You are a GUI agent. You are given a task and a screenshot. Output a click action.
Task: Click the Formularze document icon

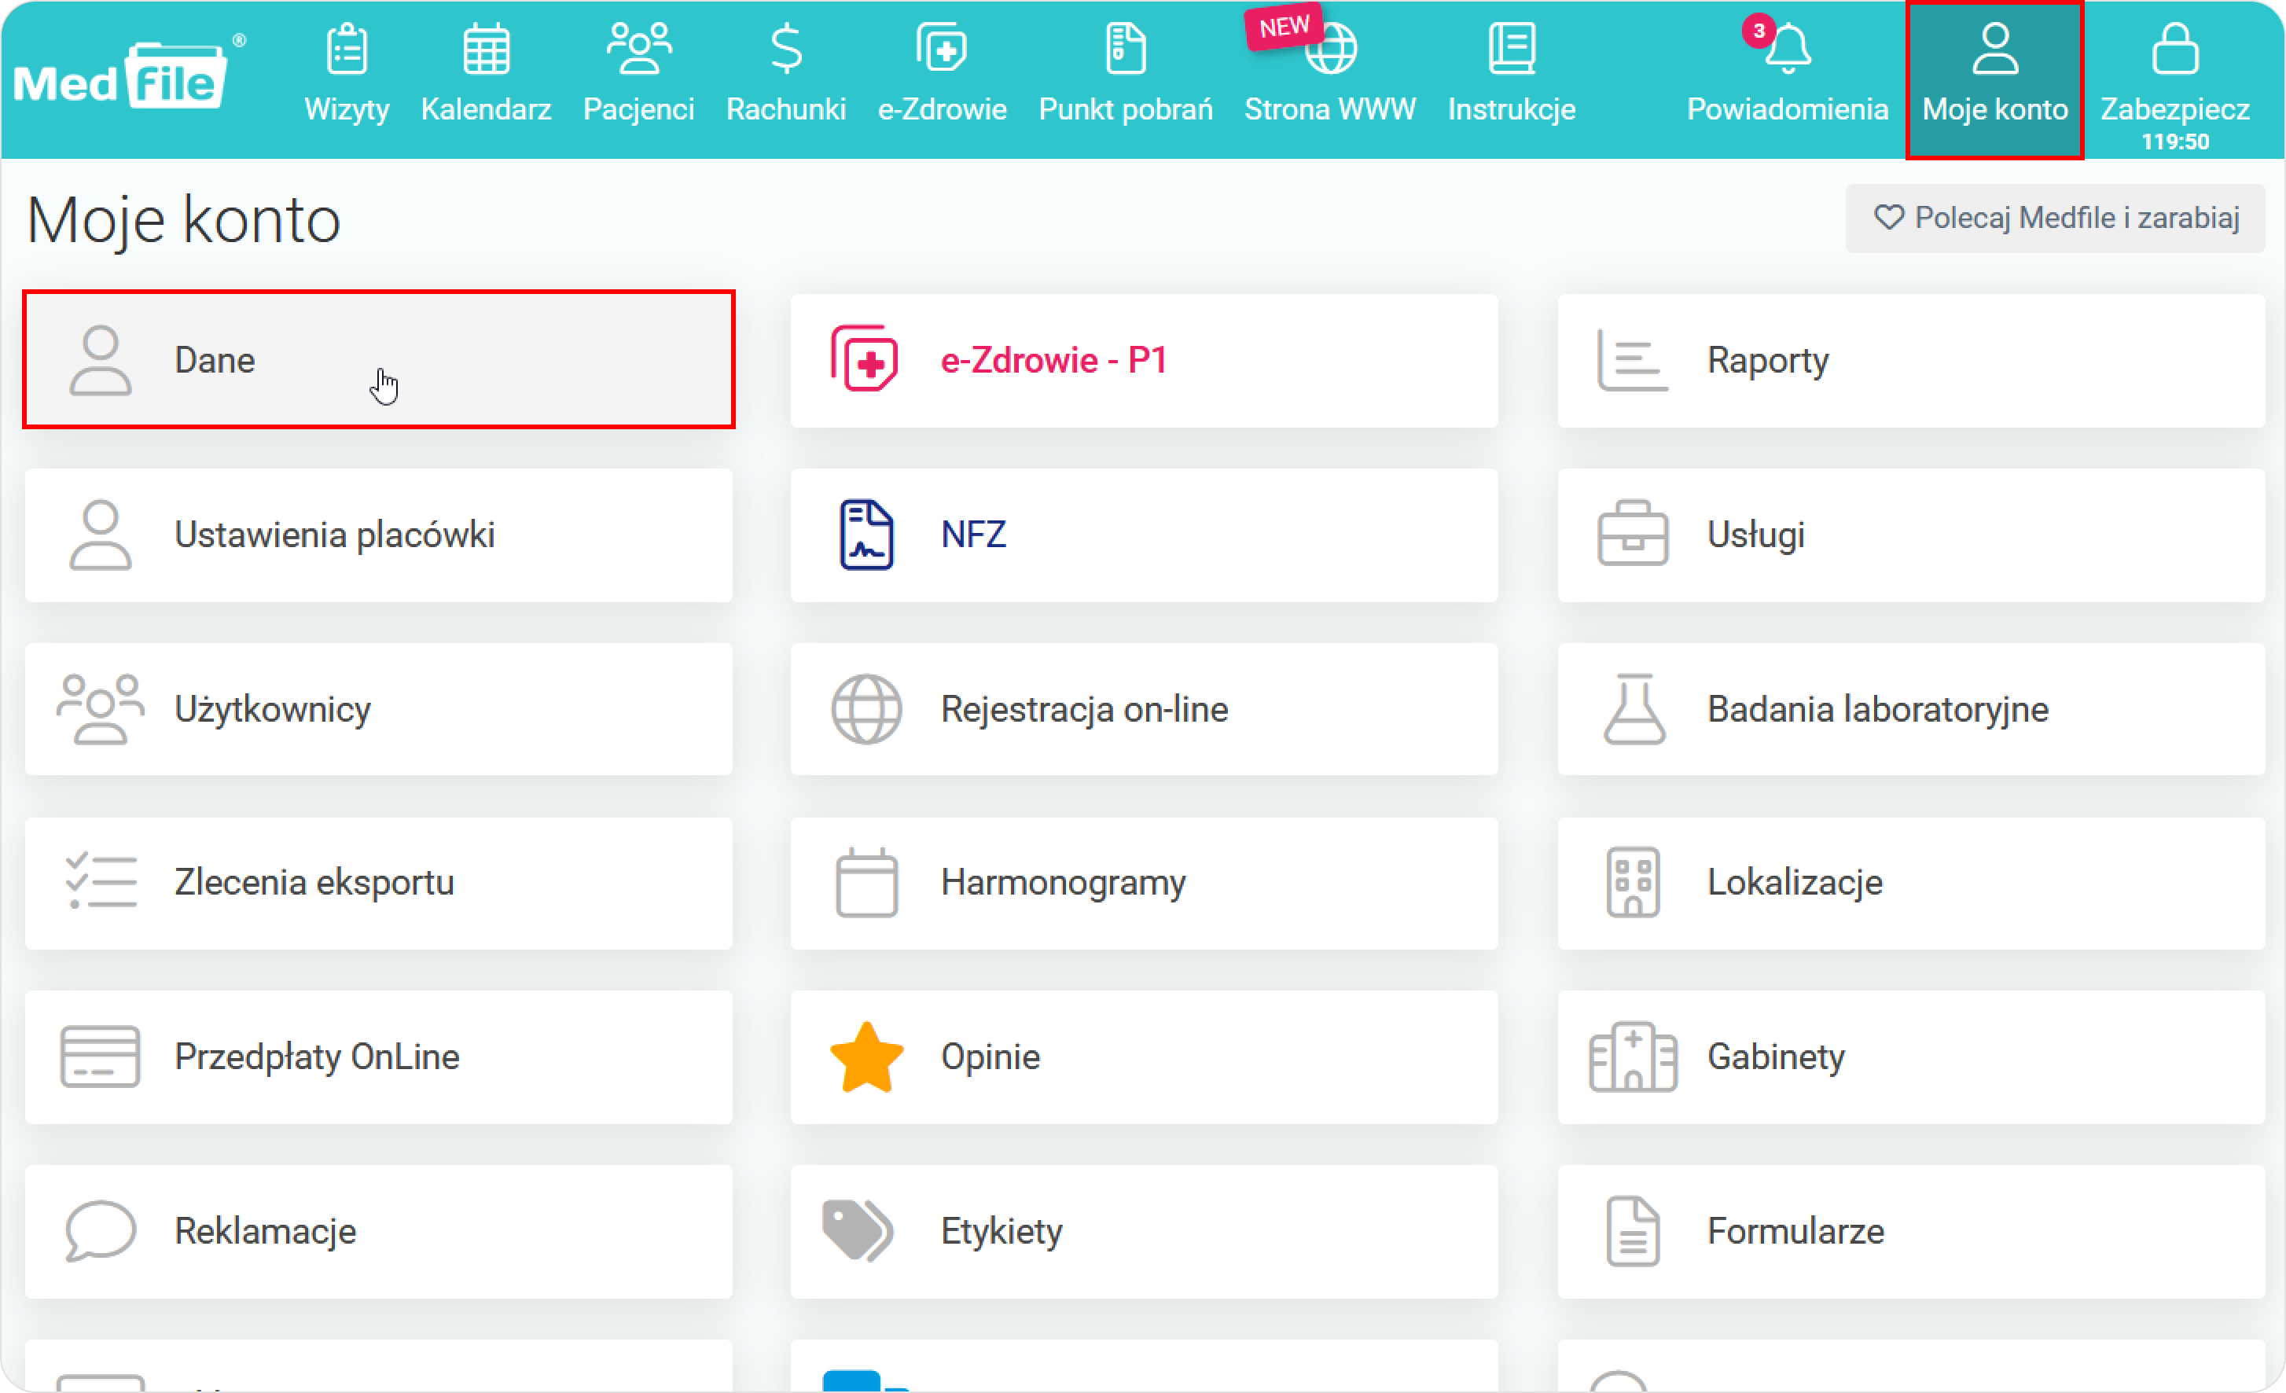pyautogui.click(x=1633, y=1230)
